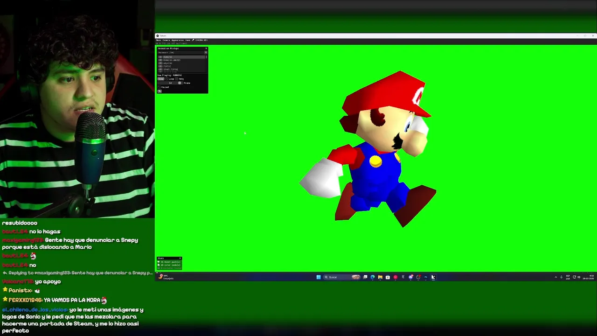597x336 pixels.
Task: Open Microsoft Edge from the taskbar
Action: pyautogui.click(x=373, y=277)
